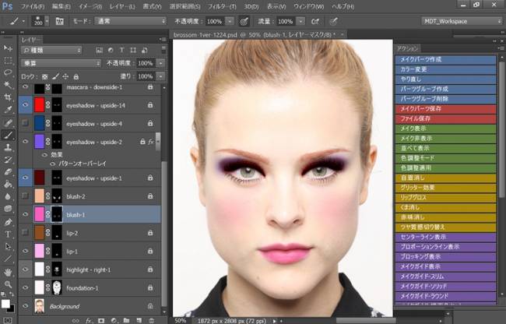Run the メイク表示 action
The image size is (506, 324).
coord(445,129)
